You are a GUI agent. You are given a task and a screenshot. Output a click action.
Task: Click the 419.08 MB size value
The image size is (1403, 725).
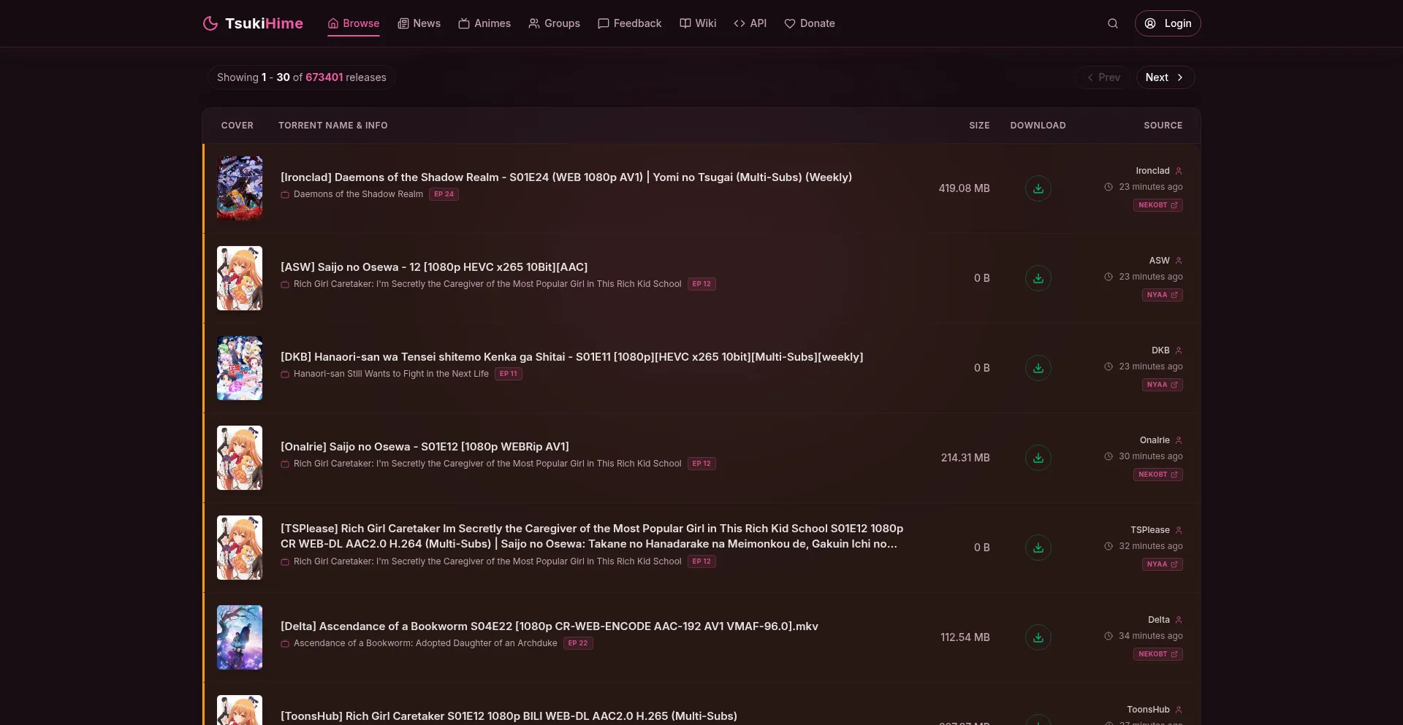[x=964, y=188]
